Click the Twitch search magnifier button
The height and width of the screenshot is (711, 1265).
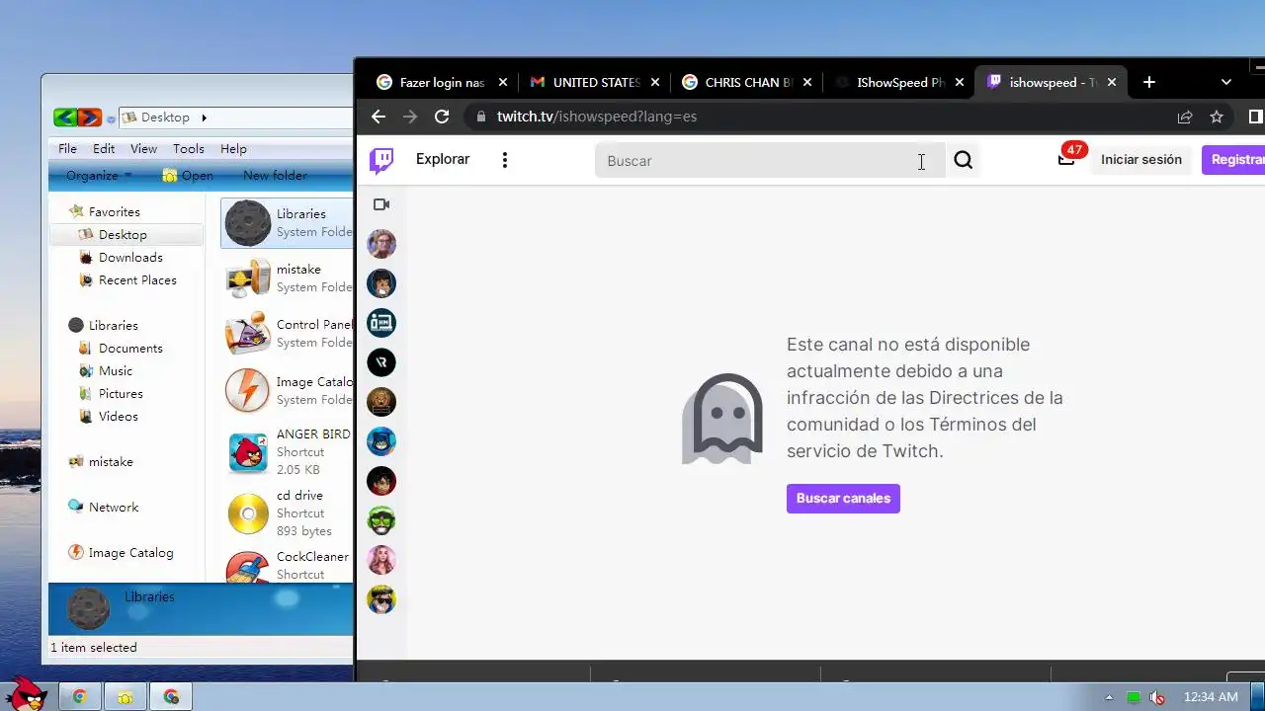(x=964, y=160)
